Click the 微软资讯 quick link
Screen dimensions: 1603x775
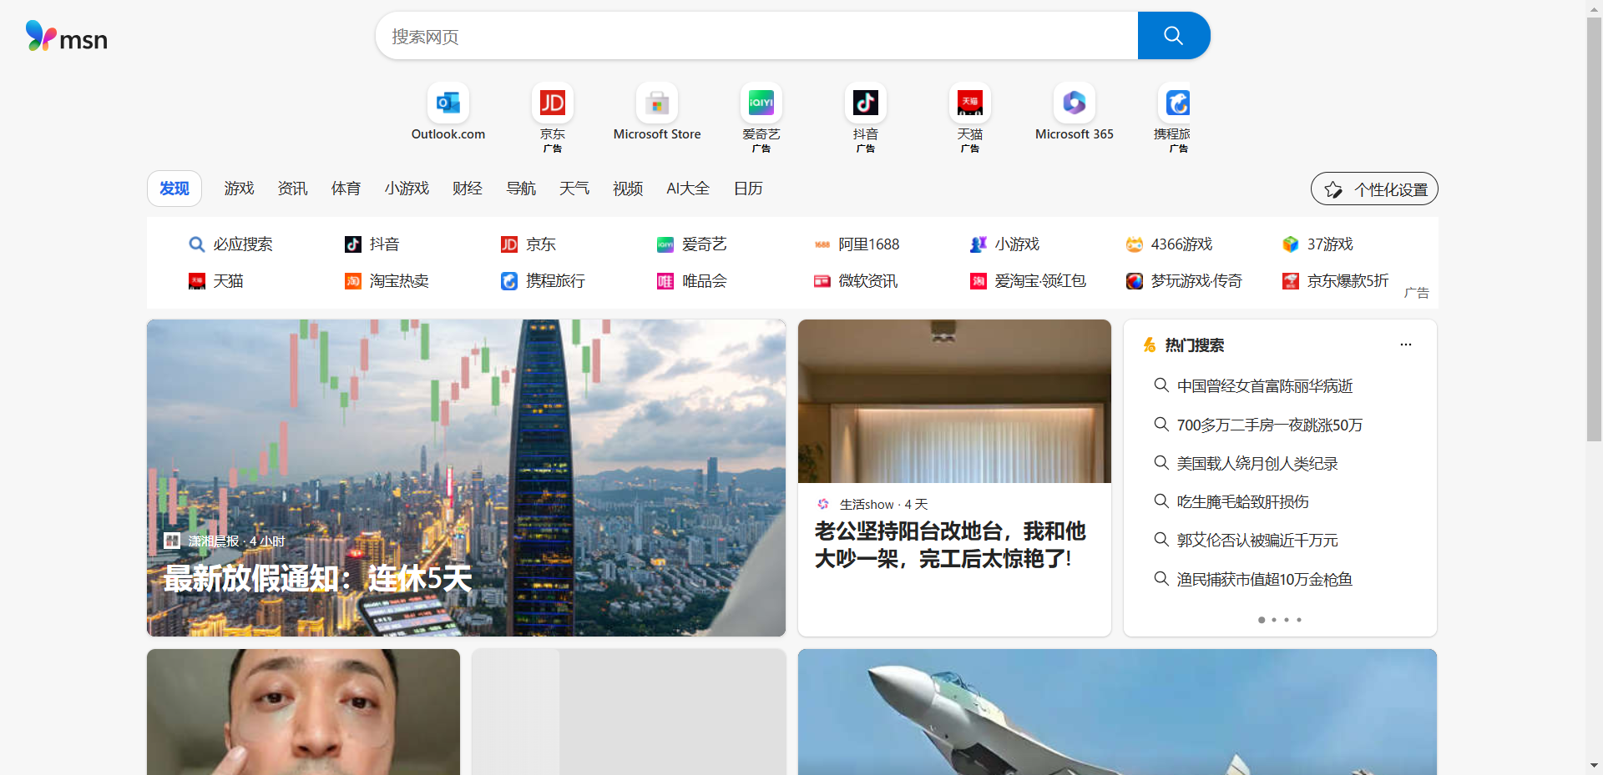pyautogui.click(x=868, y=281)
